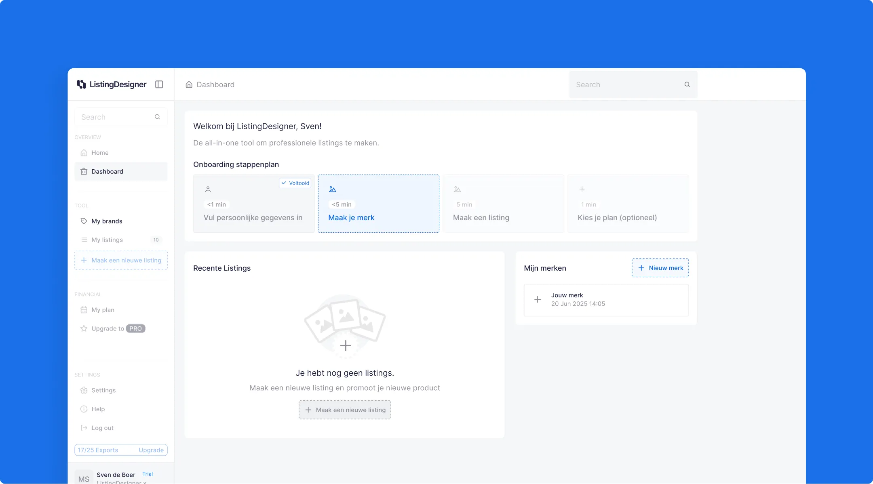Click the Trial label by user name
Viewport: 873px width, 484px height.
point(148,474)
